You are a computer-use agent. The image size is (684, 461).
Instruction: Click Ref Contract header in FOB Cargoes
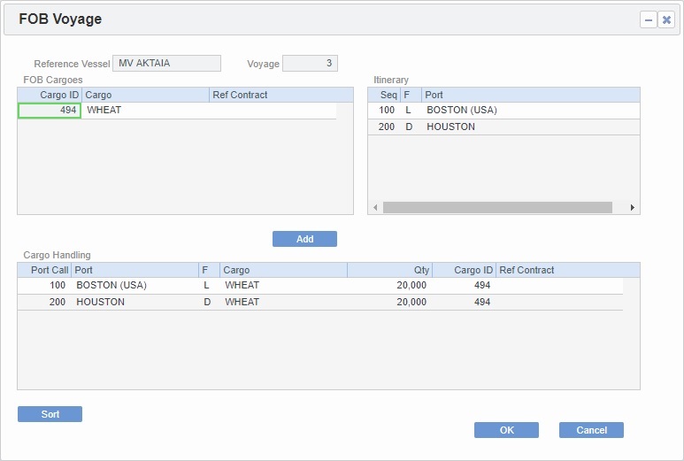tap(240, 95)
